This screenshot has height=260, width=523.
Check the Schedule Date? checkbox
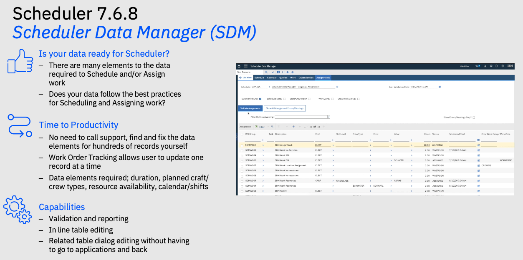coord(284,99)
